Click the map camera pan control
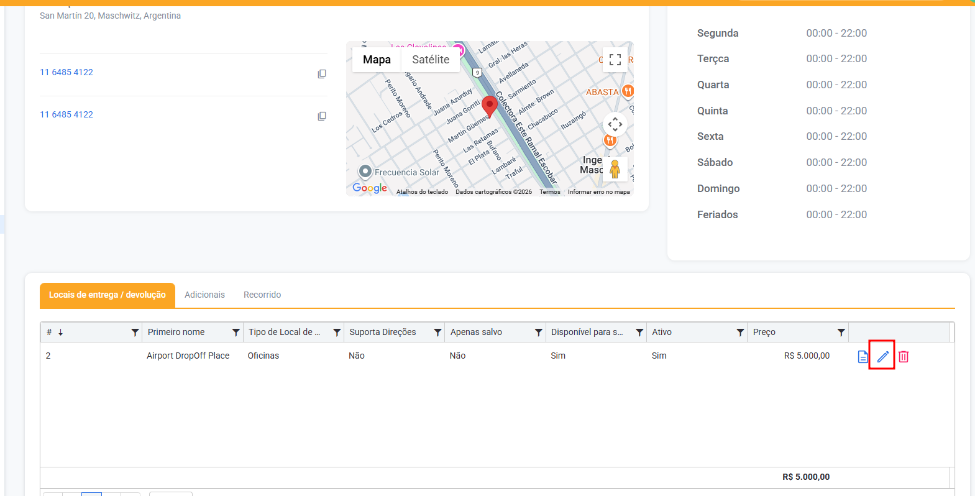Image resolution: width=975 pixels, height=496 pixels. tap(615, 124)
